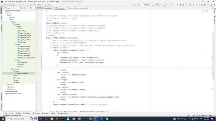Collapse the resources folder
The height and width of the screenshot is (121, 216).
pos(10,69)
